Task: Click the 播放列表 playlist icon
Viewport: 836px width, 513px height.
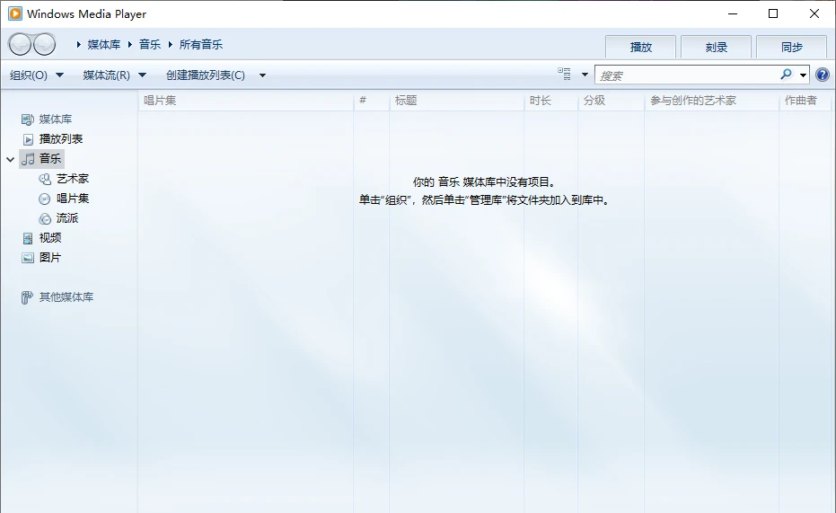Action: coord(28,139)
